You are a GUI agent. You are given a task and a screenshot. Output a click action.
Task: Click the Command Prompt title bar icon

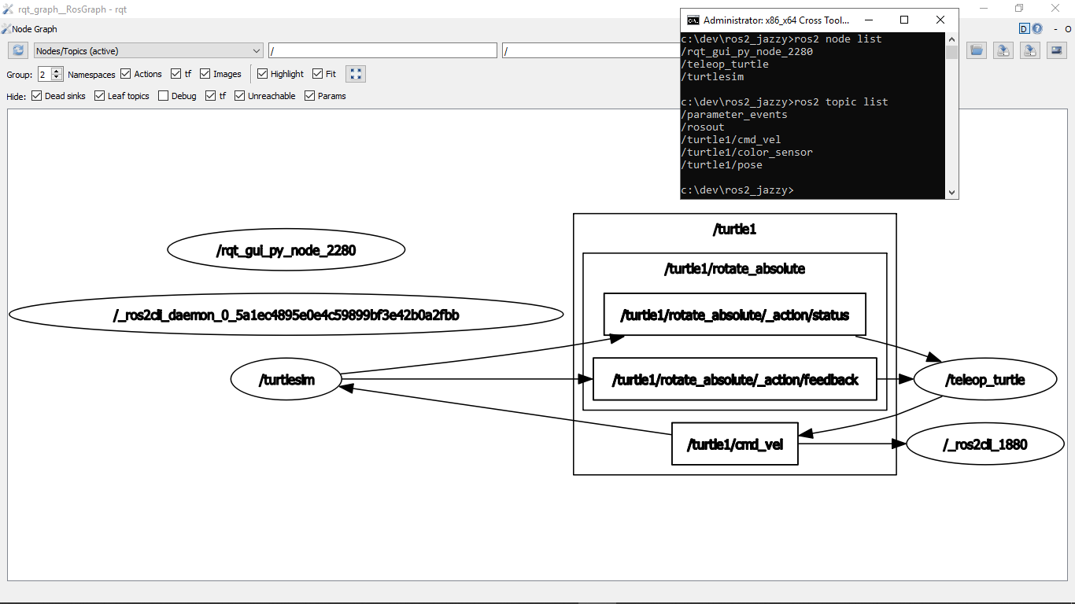[x=693, y=20]
